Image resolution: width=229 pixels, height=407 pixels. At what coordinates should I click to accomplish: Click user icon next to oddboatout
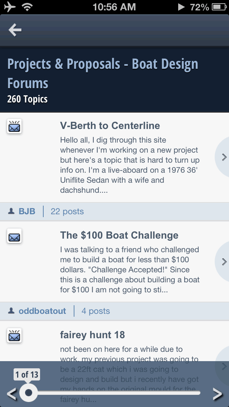[x=11, y=311]
